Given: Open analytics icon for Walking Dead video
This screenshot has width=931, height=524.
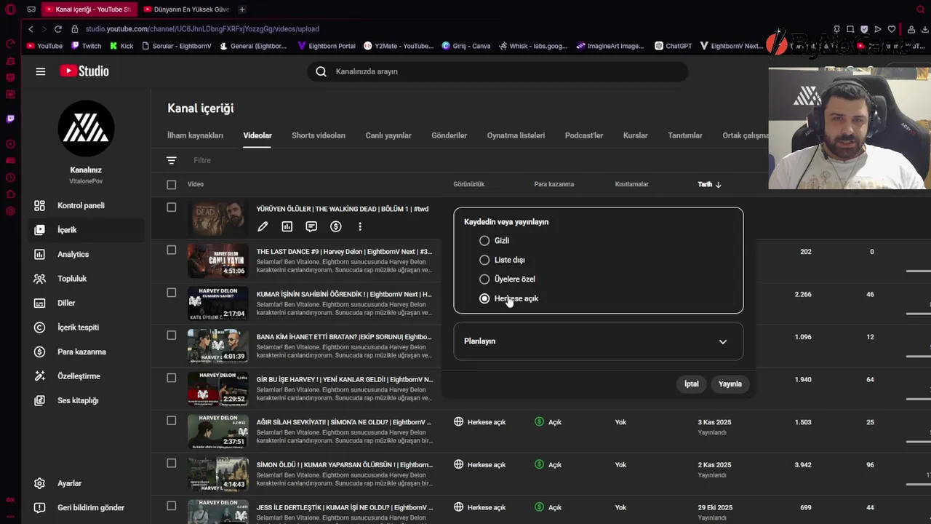Looking at the screenshot, I should (287, 226).
